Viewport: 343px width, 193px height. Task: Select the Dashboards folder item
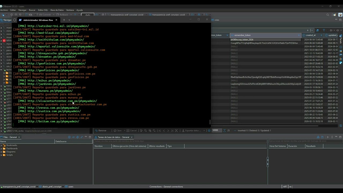(12, 149)
